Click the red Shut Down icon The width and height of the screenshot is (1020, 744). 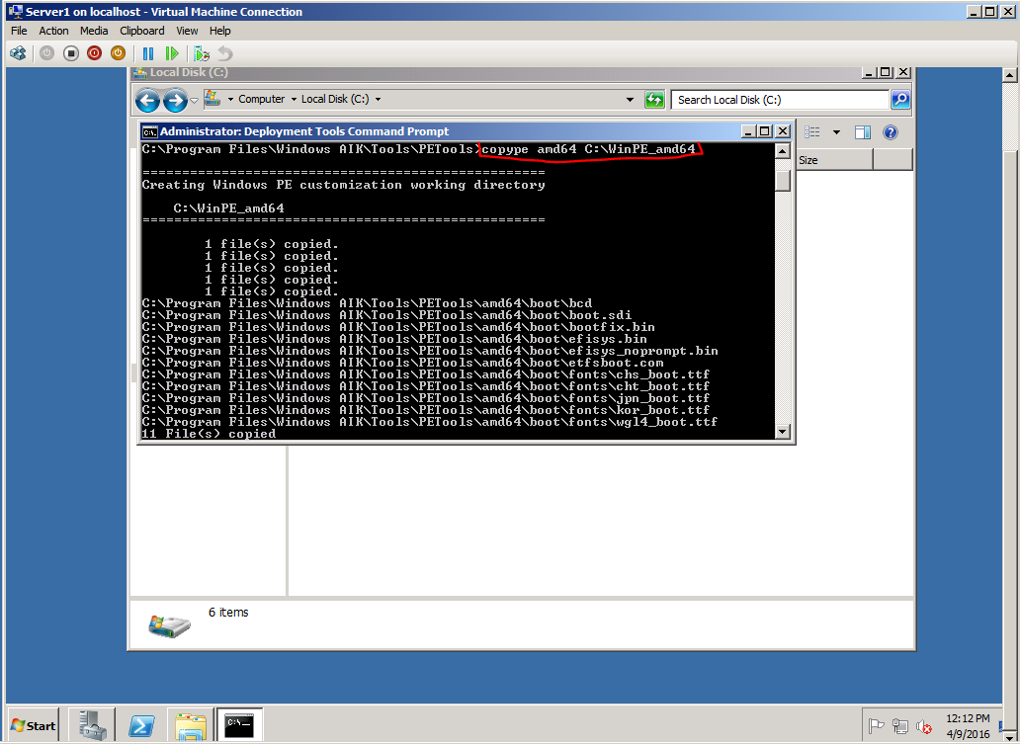(x=94, y=53)
